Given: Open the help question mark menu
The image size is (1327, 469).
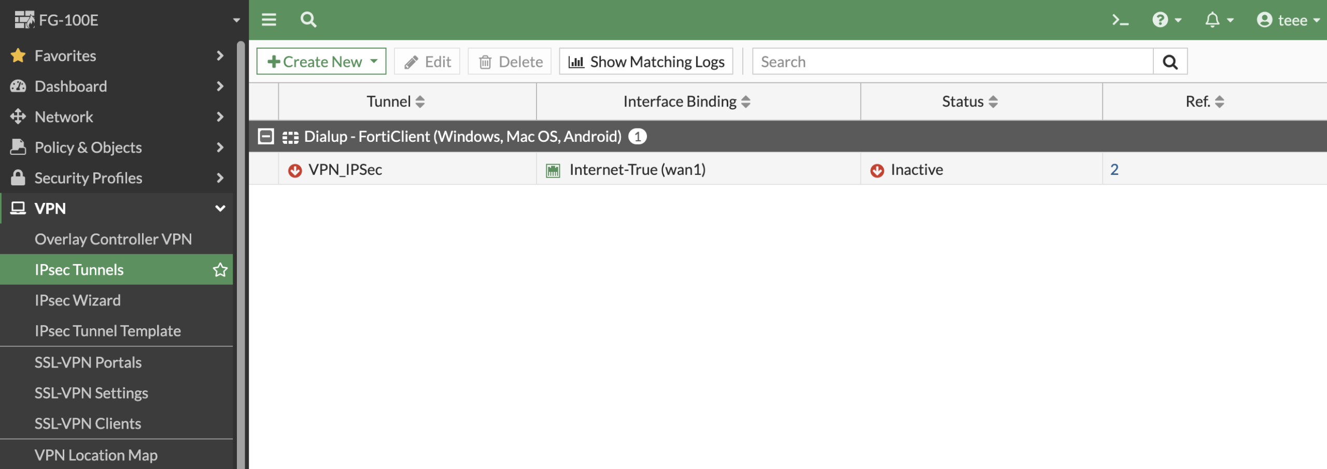Looking at the screenshot, I should tap(1161, 20).
